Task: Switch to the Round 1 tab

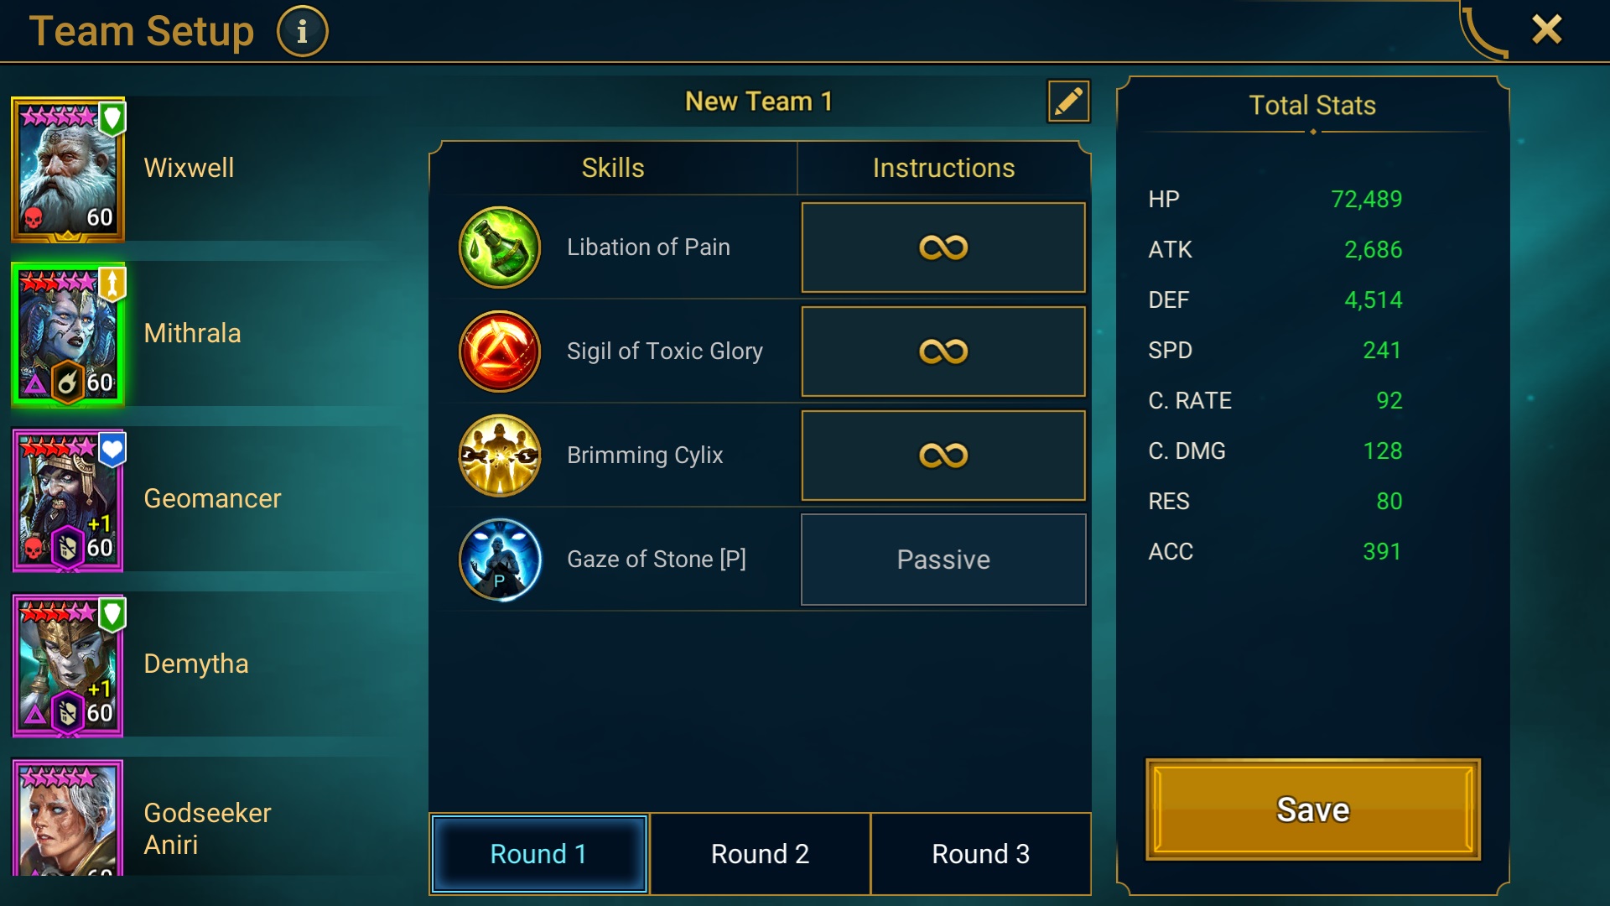Action: click(539, 854)
